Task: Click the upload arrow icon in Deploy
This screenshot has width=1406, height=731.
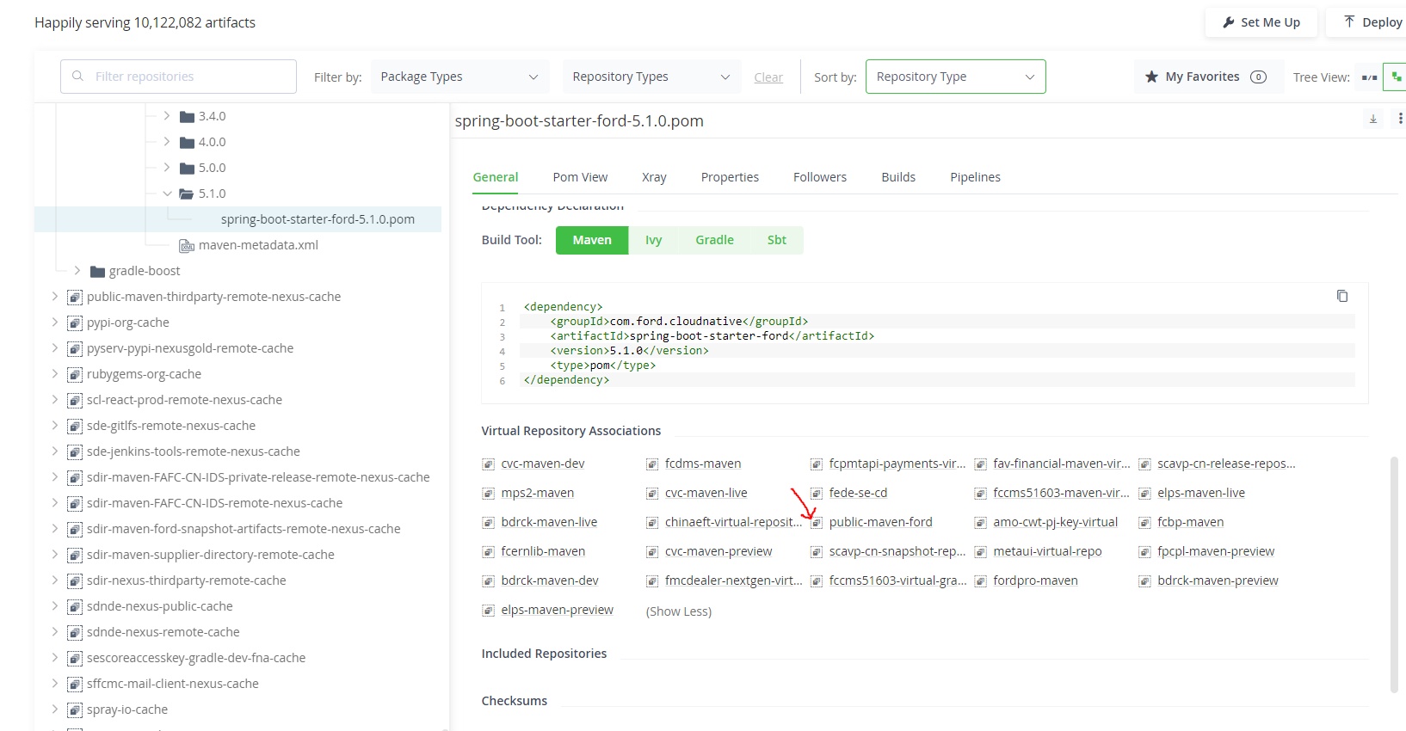Action: 1349,21
